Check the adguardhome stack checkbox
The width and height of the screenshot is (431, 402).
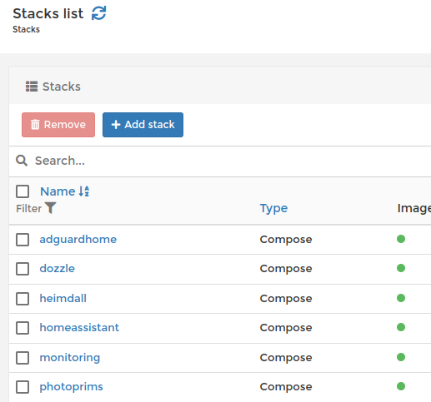pyautogui.click(x=23, y=240)
